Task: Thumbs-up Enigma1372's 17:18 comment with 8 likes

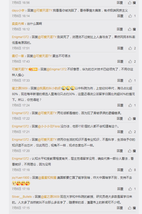Action: click(130, 170)
